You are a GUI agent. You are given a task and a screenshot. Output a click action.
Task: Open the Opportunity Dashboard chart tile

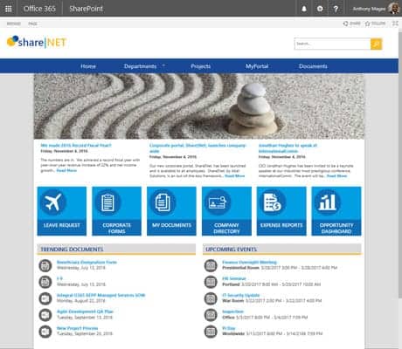click(336, 211)
